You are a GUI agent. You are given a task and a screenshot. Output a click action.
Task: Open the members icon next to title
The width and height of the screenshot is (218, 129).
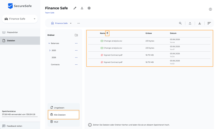click(x=82, y=8)
